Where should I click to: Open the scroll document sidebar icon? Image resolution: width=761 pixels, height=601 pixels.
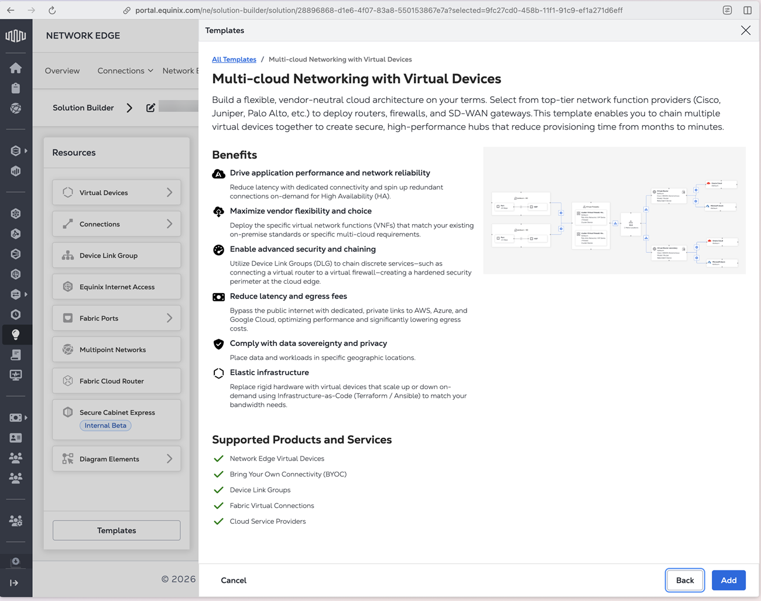click(x=16, y=355)
